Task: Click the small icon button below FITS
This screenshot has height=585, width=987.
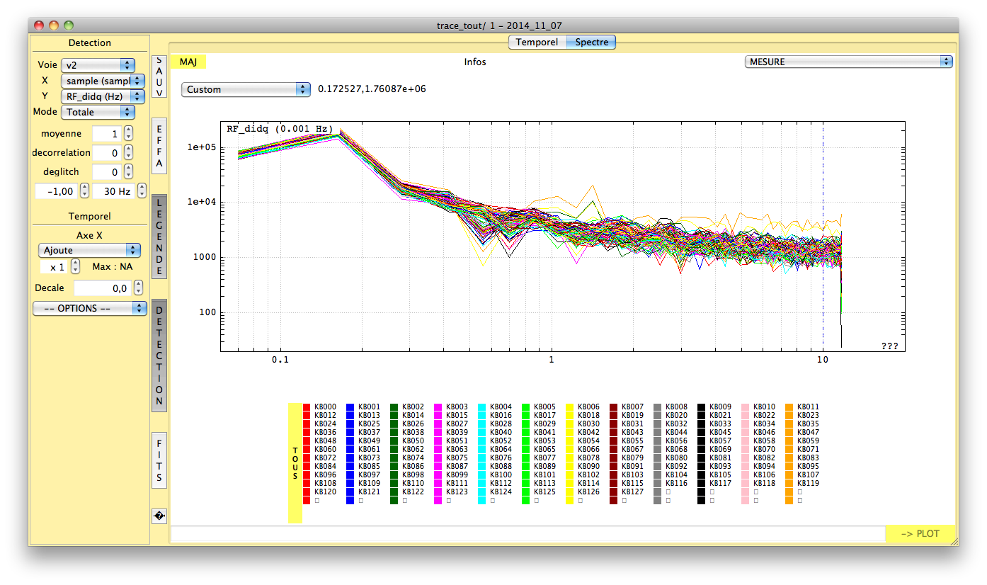Action: point(159,516)
